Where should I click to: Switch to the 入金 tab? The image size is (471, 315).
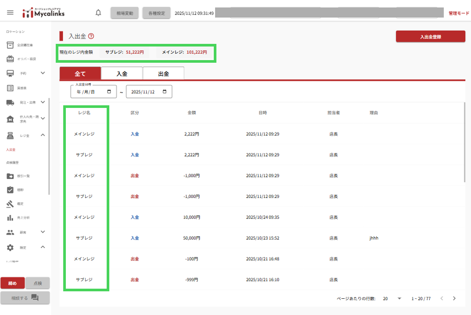pyautogui.click(x=122, y=74)
